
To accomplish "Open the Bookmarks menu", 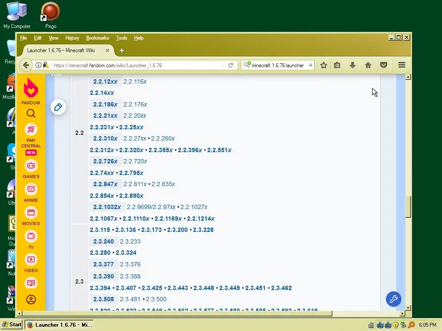I will tap(98, 38).
